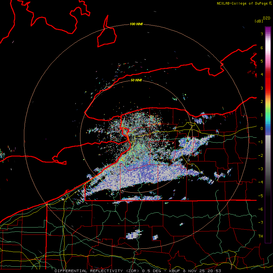Click the KBUF radar site identifier

(175, 271)
